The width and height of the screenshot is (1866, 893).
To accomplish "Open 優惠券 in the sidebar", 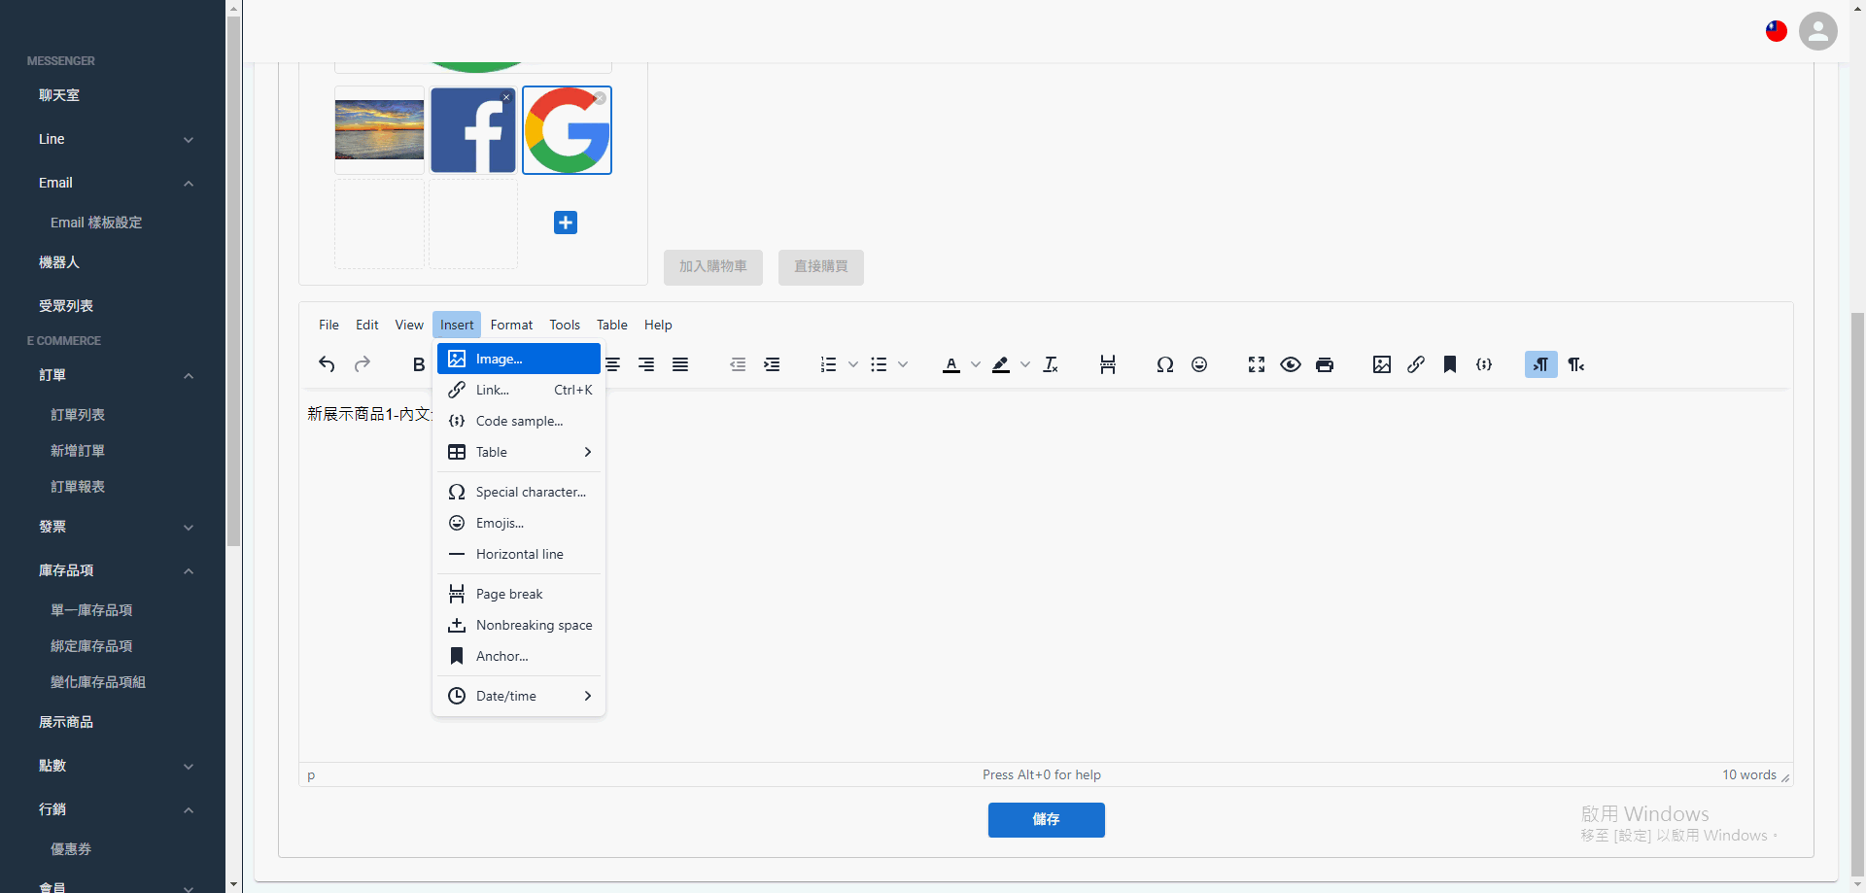I will click(71, 849).
